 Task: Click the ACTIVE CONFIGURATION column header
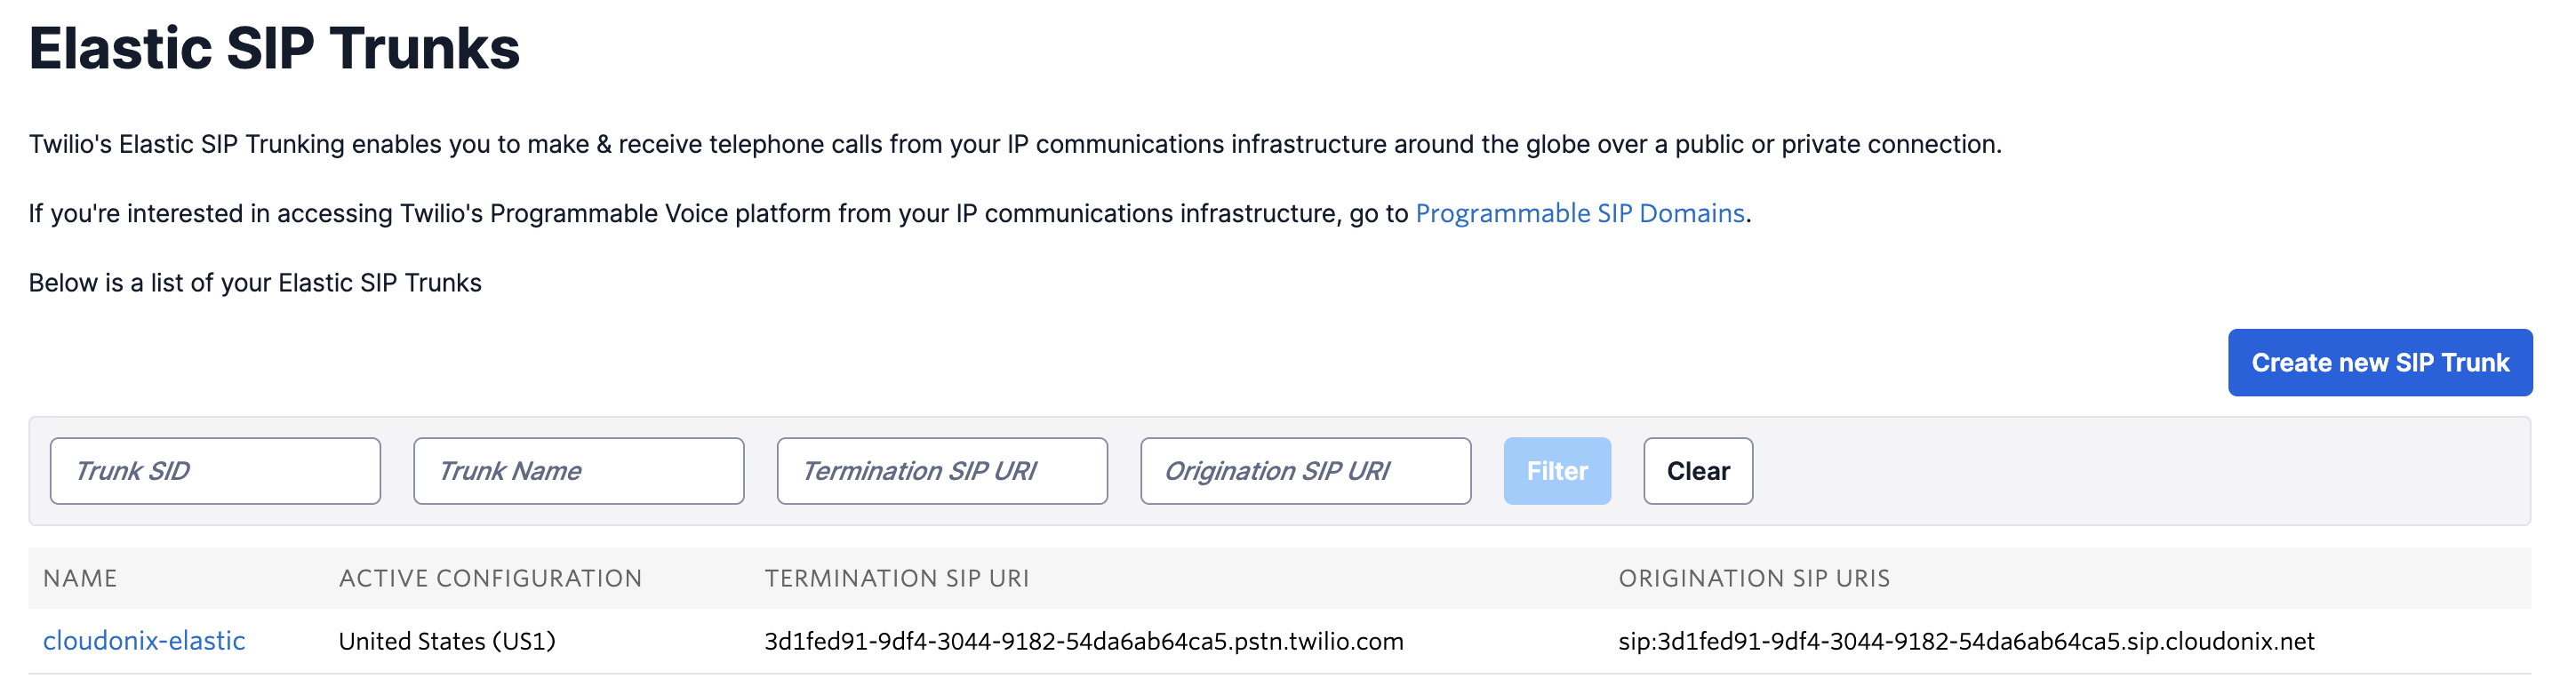tap(490, 579)
